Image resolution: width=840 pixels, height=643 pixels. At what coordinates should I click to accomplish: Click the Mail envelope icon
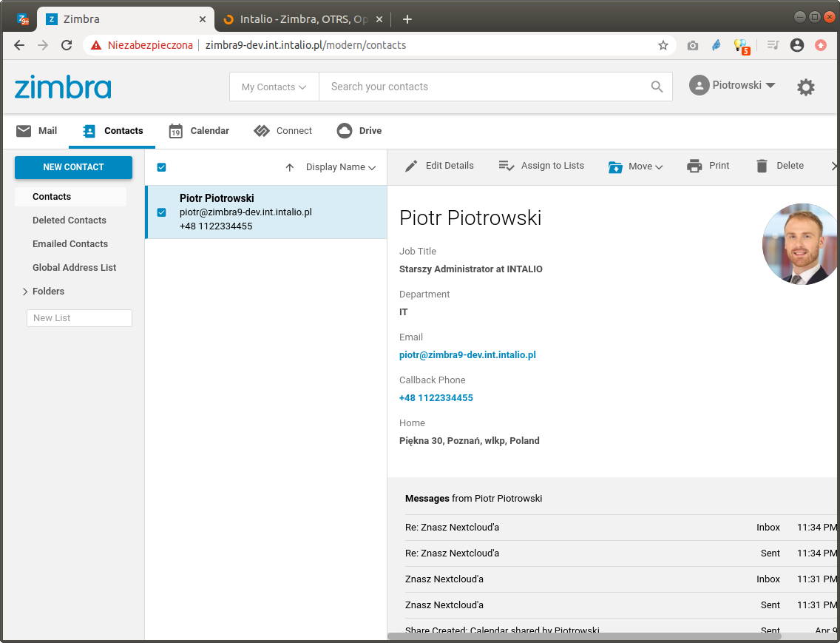click(x=24, y=131)
